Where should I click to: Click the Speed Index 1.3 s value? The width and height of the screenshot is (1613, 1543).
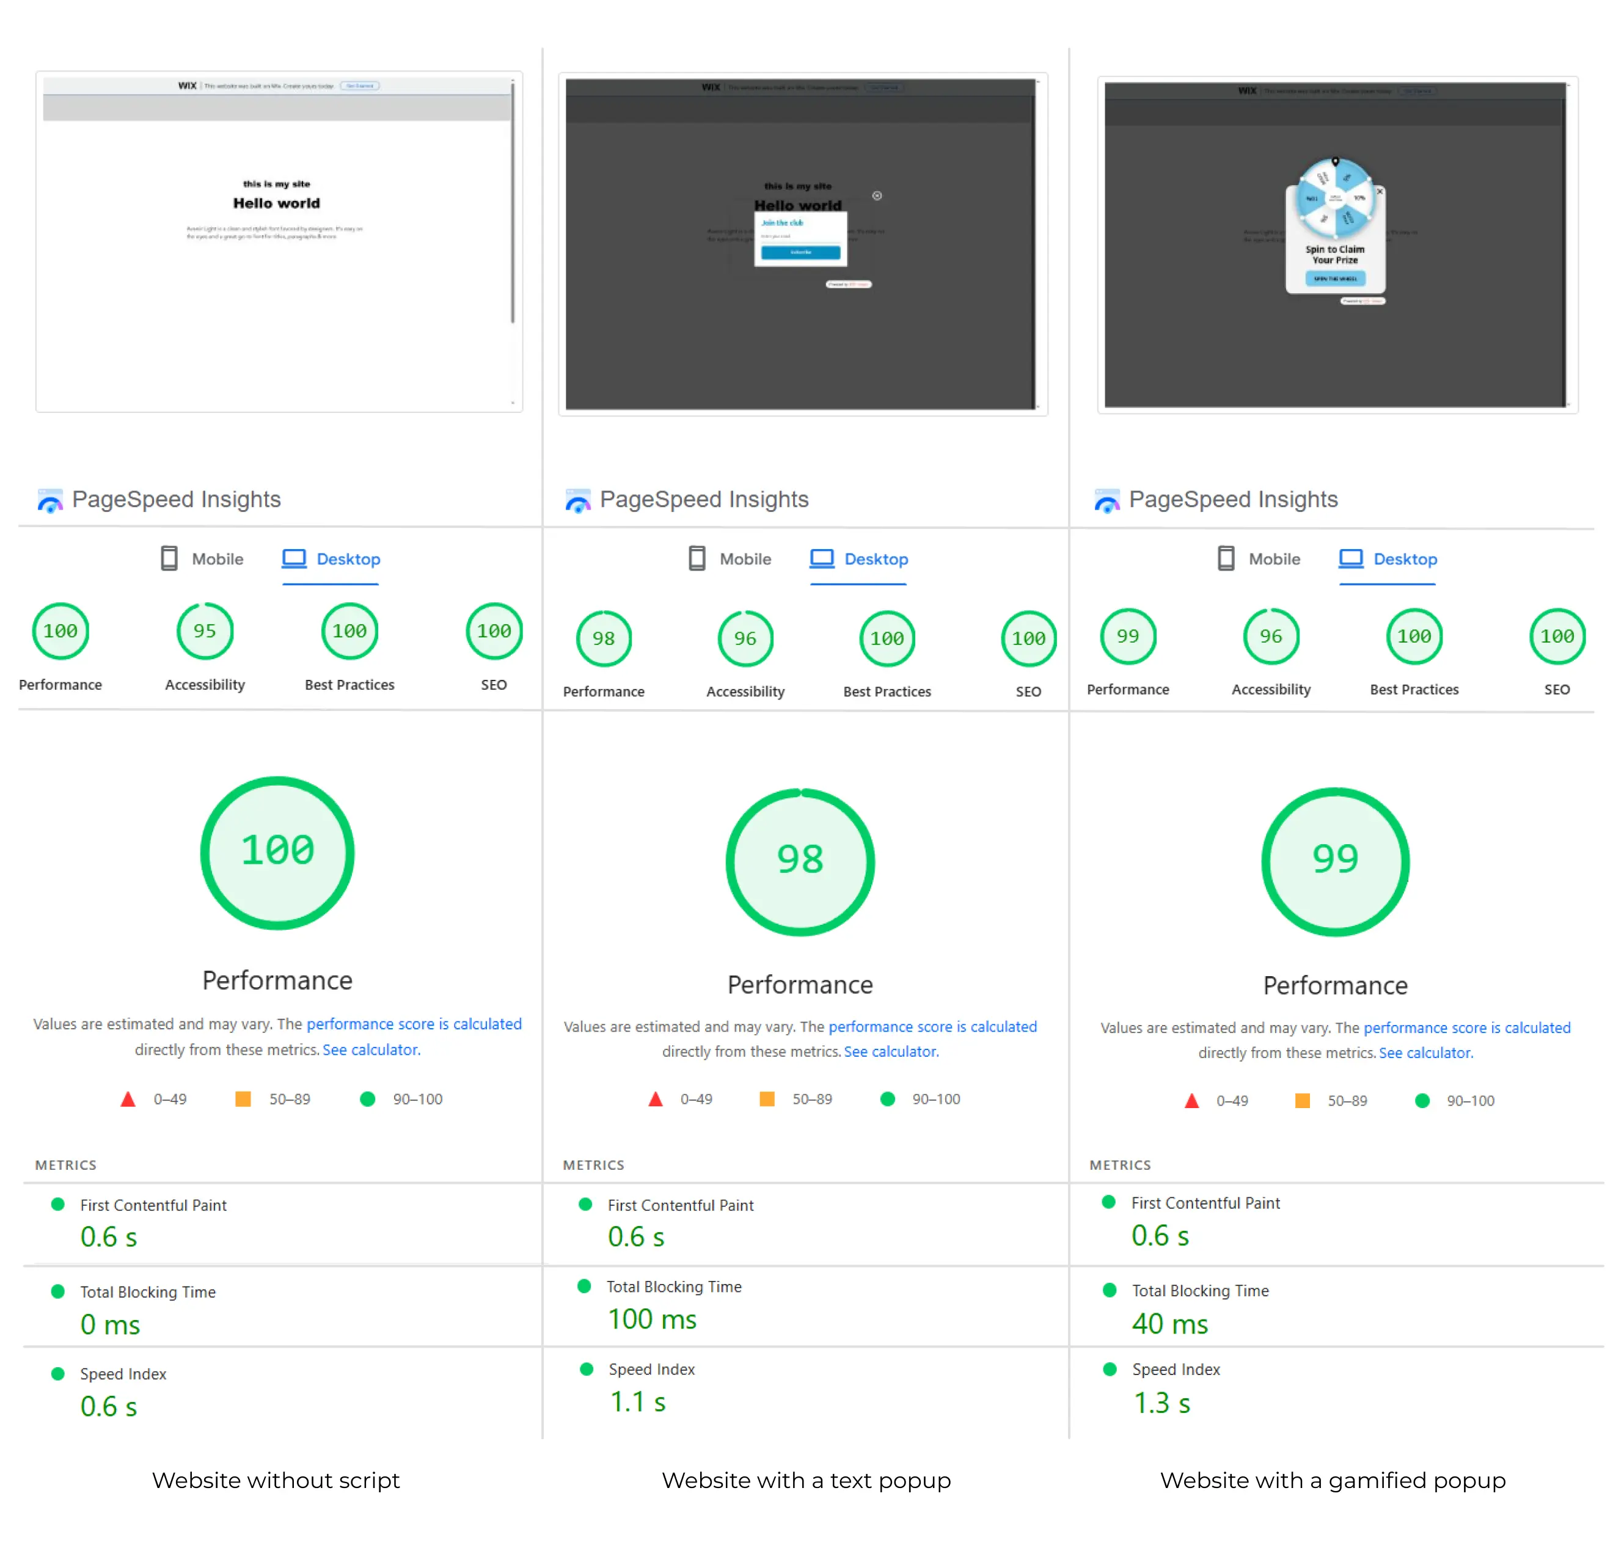(1161, 1403)
